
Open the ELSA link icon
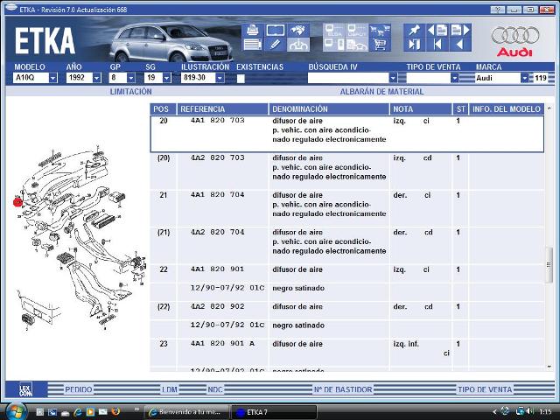[x=334, y=31]
